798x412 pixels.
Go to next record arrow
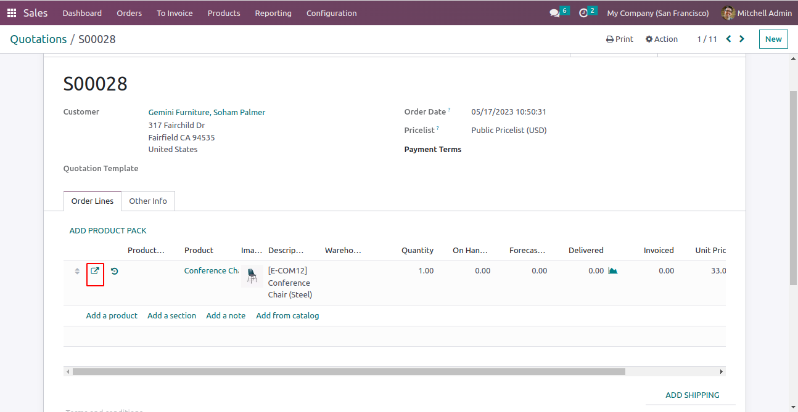742,39
